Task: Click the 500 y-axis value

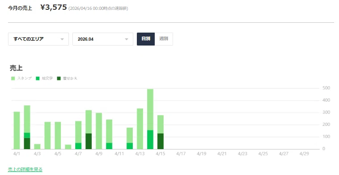Action: 326,88
